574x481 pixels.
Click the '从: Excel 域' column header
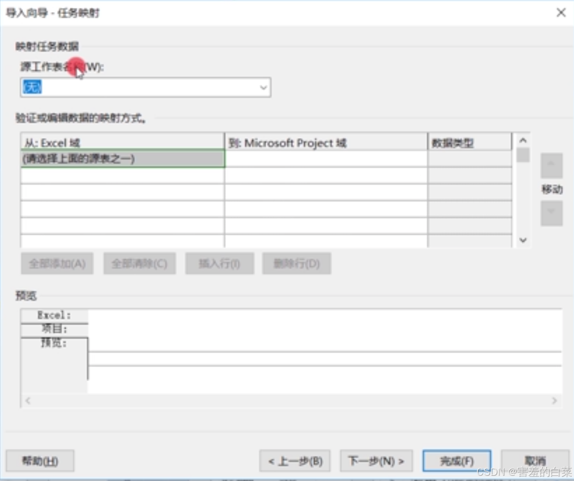[x=123, y=142]
